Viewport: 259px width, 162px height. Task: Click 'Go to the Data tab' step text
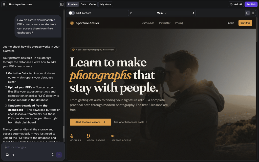(x=21, y=73)
